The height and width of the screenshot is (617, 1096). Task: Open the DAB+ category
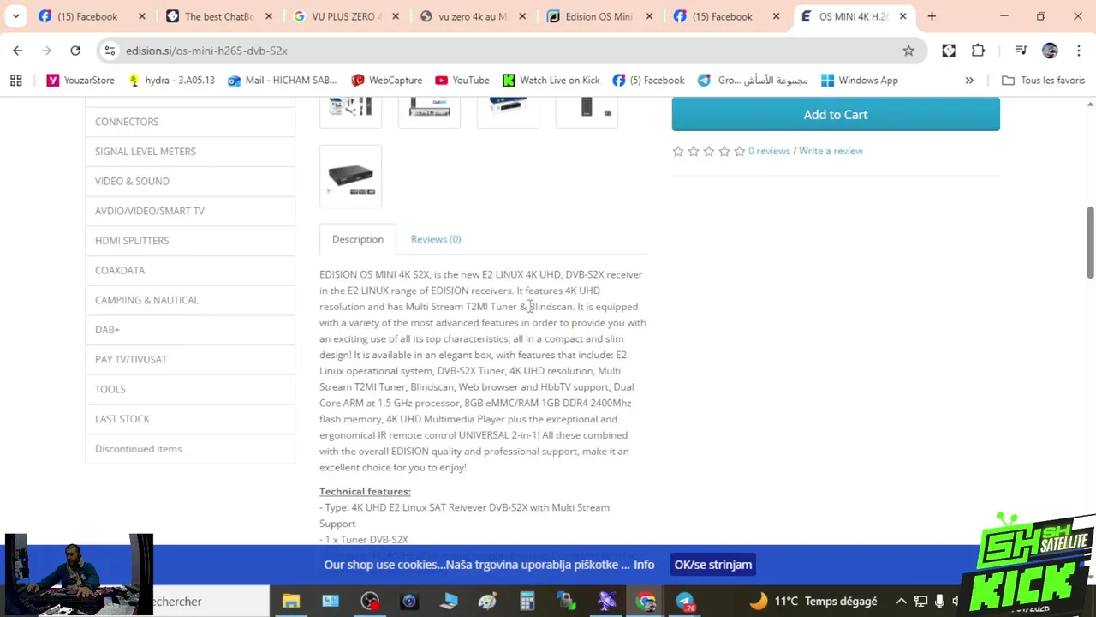[x=190, y=330]
